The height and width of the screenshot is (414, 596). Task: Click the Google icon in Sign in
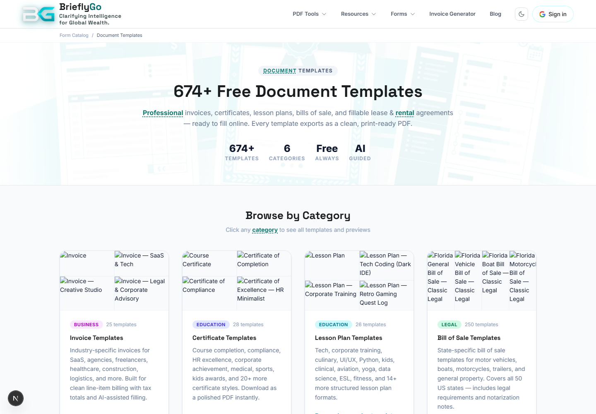coord(542,14)
